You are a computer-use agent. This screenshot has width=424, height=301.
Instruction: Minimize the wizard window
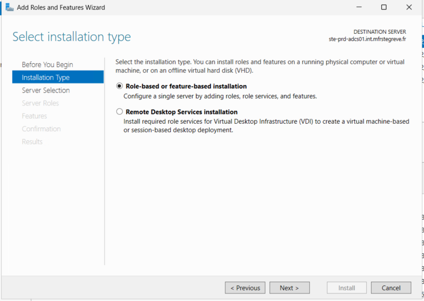tap(359, 7)
